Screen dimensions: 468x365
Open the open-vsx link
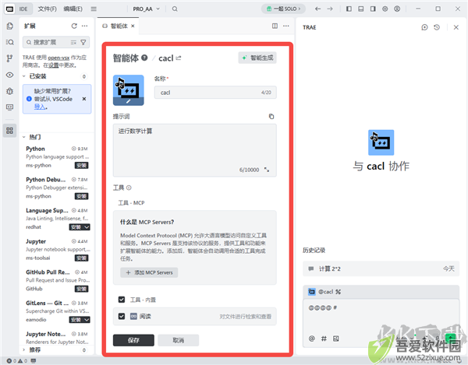(58, 58)
